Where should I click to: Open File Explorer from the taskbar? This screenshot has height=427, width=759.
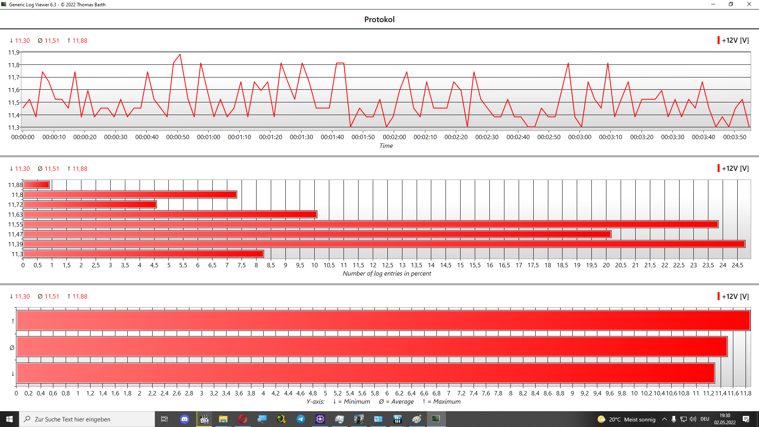[x=223, y=419]
